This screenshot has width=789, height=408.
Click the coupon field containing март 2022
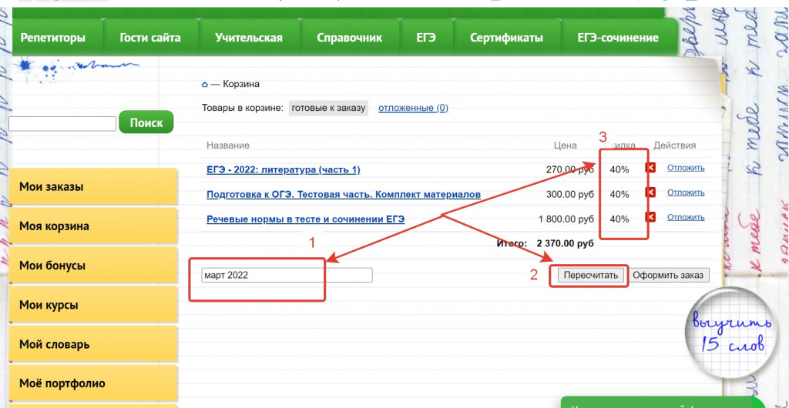pyautogui.click(x=287, y=275)
